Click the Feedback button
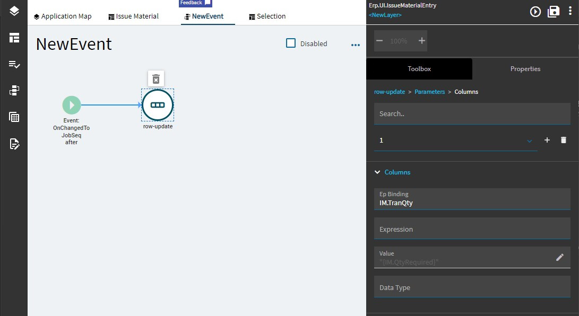Viewport: 579px width, 316px height. point(195,3)
